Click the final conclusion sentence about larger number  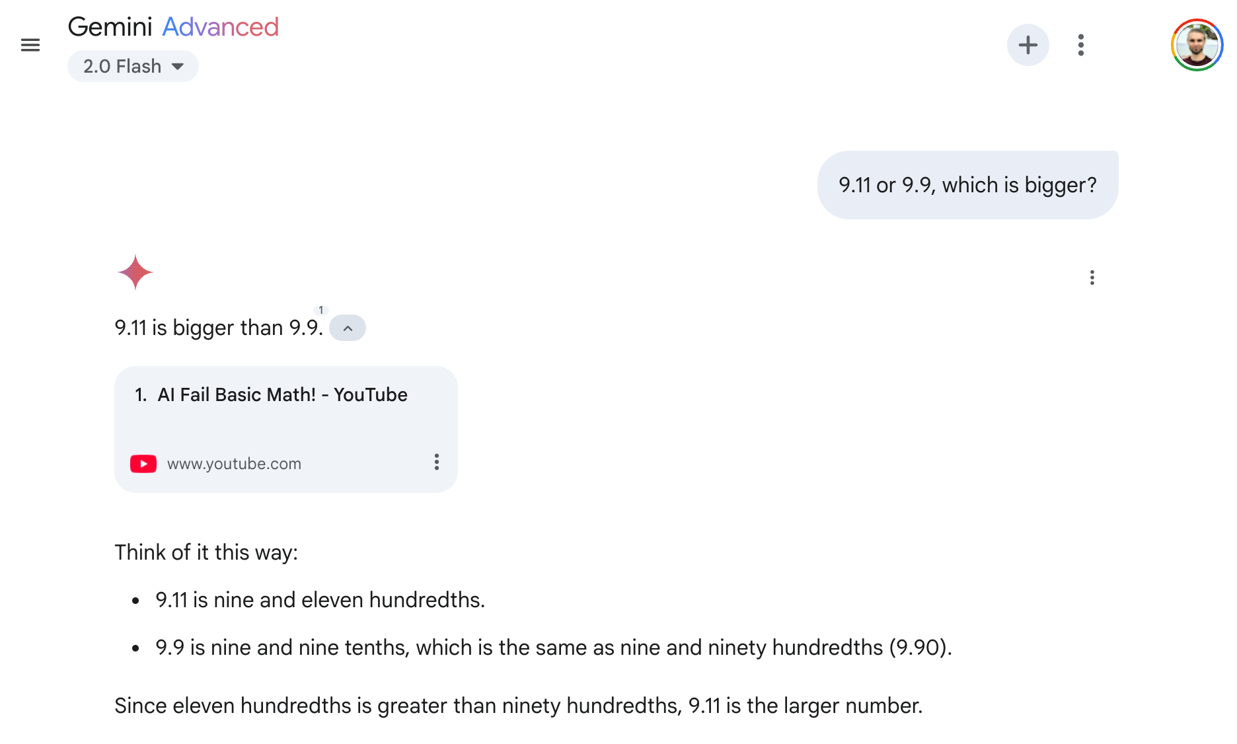(x=518, y=706)
